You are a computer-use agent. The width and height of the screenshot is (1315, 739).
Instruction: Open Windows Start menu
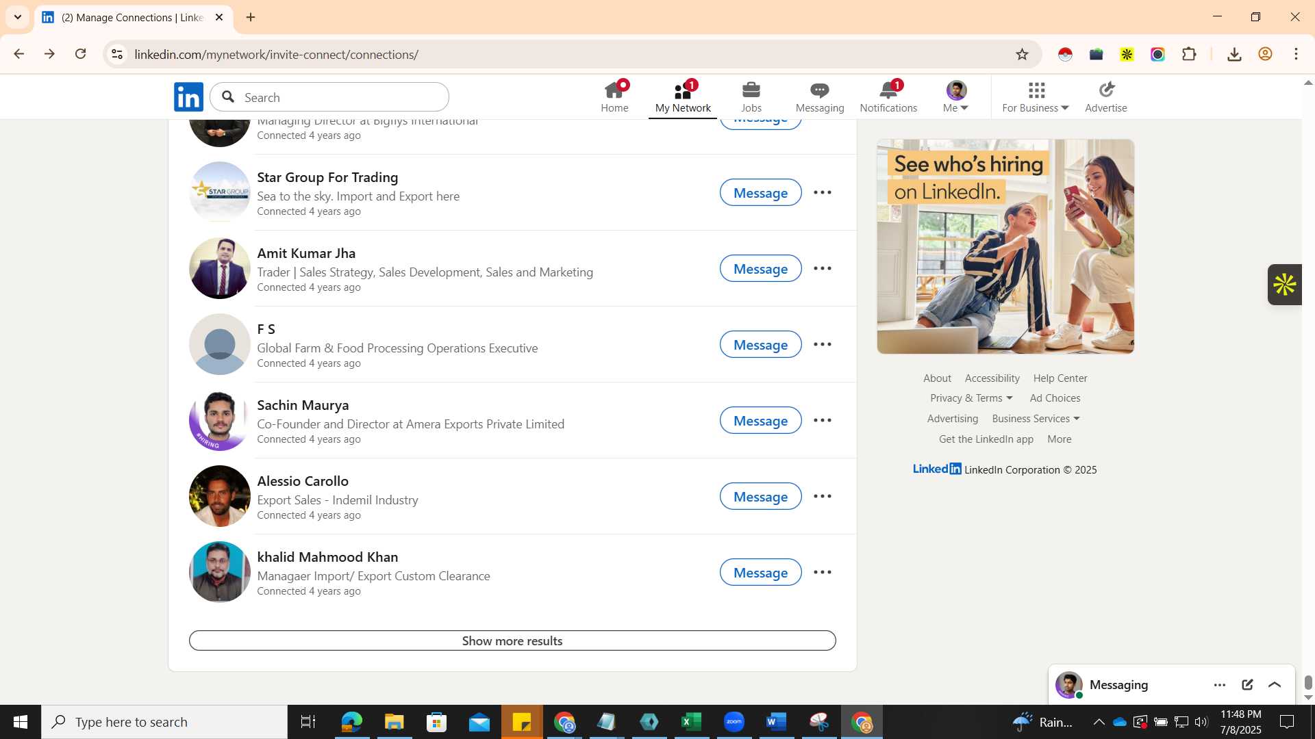(21, 722)
